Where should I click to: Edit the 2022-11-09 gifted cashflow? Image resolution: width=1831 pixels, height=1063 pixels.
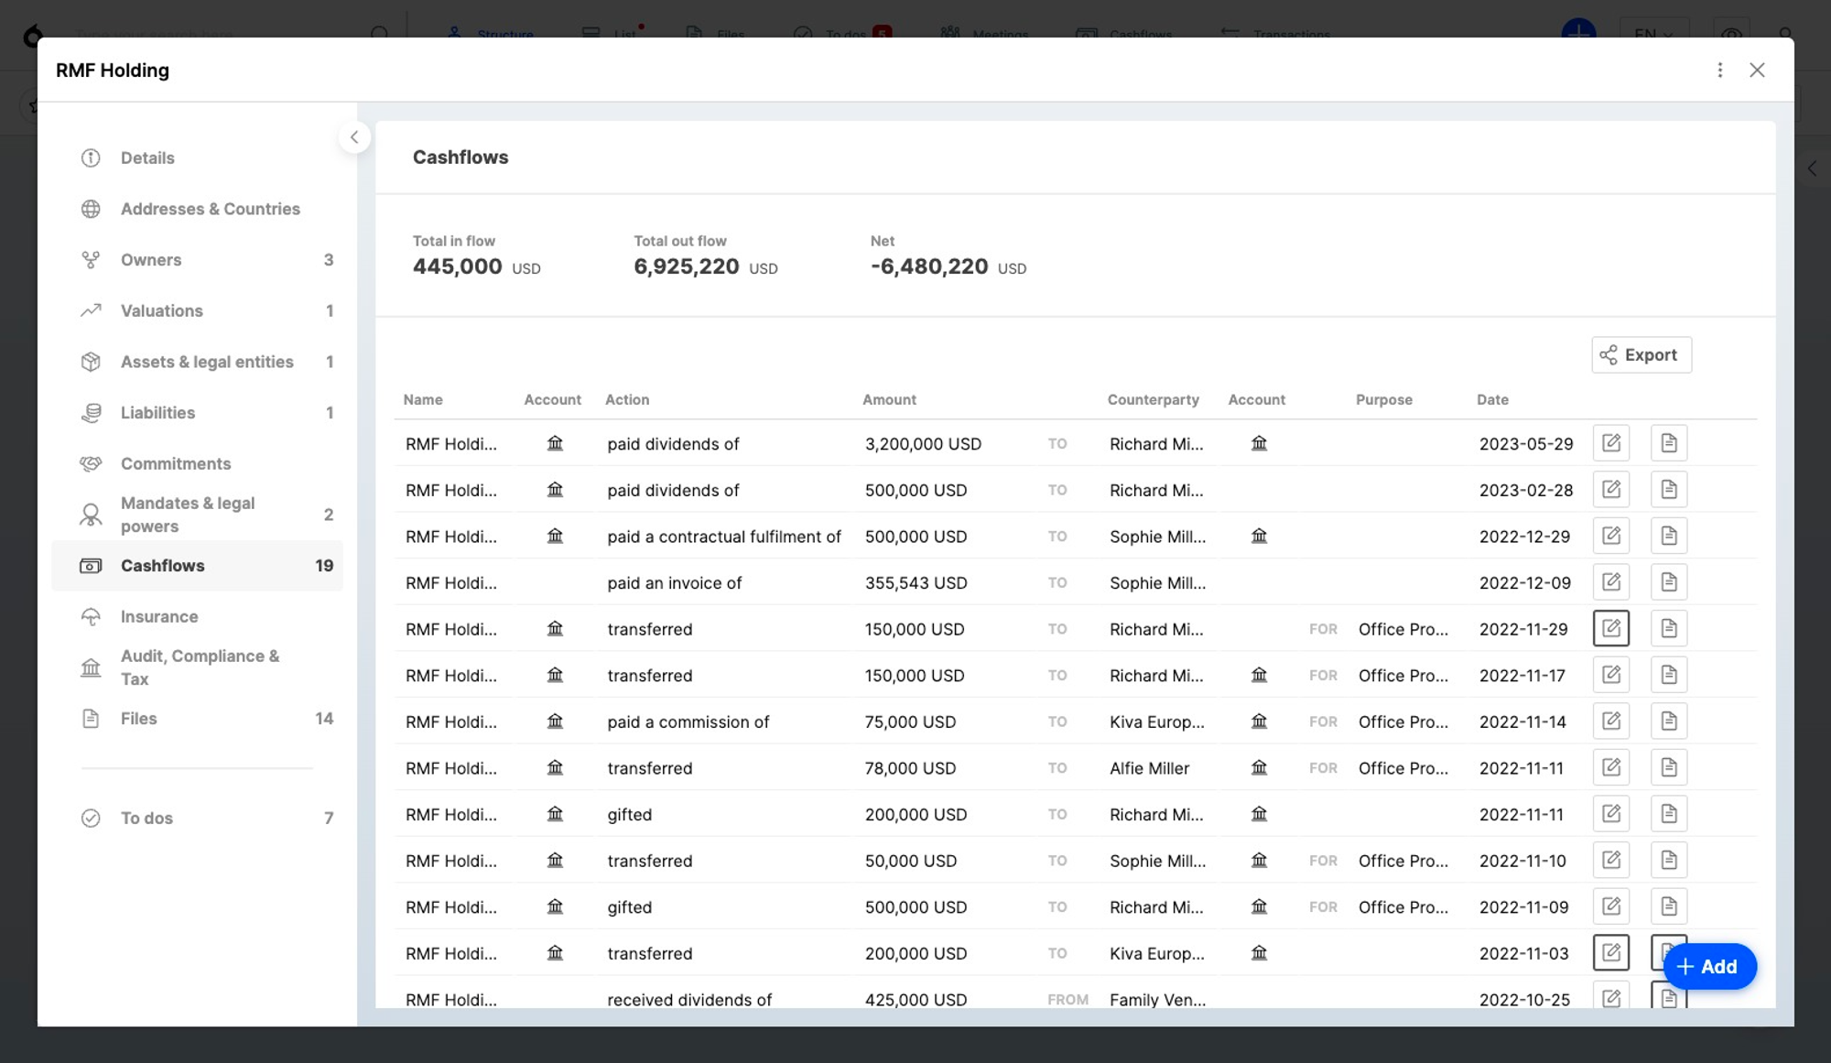(1611, 906)
